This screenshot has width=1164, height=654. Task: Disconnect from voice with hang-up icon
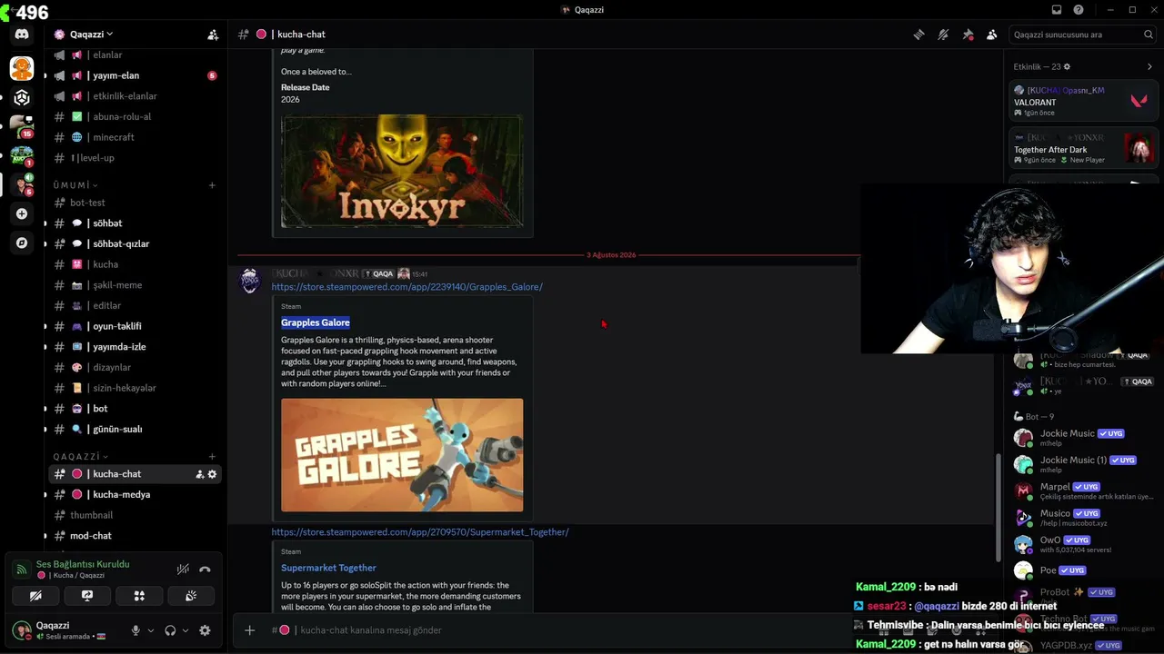point(205,570)
